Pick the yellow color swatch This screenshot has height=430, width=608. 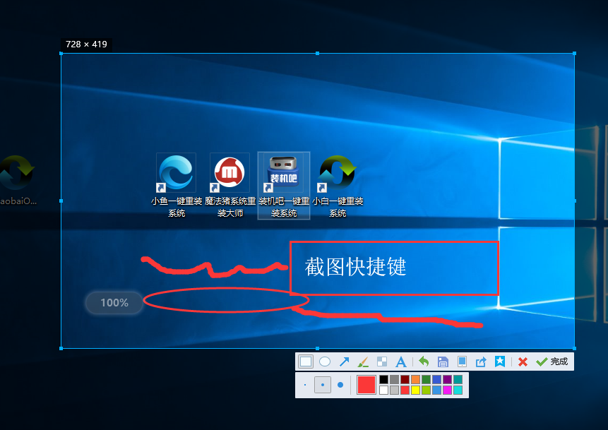416,390
